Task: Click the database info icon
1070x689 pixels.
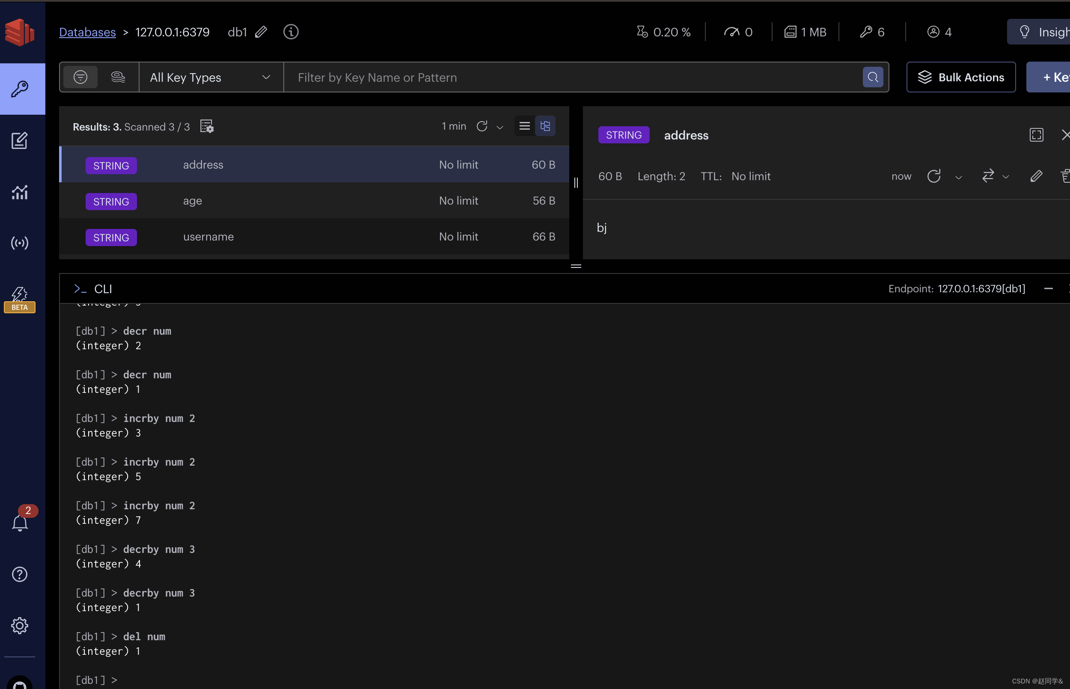Action: (291, 32)
